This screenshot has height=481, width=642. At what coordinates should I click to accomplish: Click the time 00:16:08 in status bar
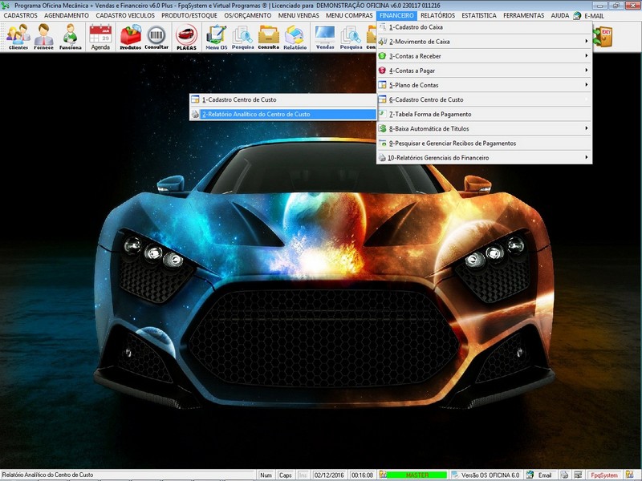363,475
